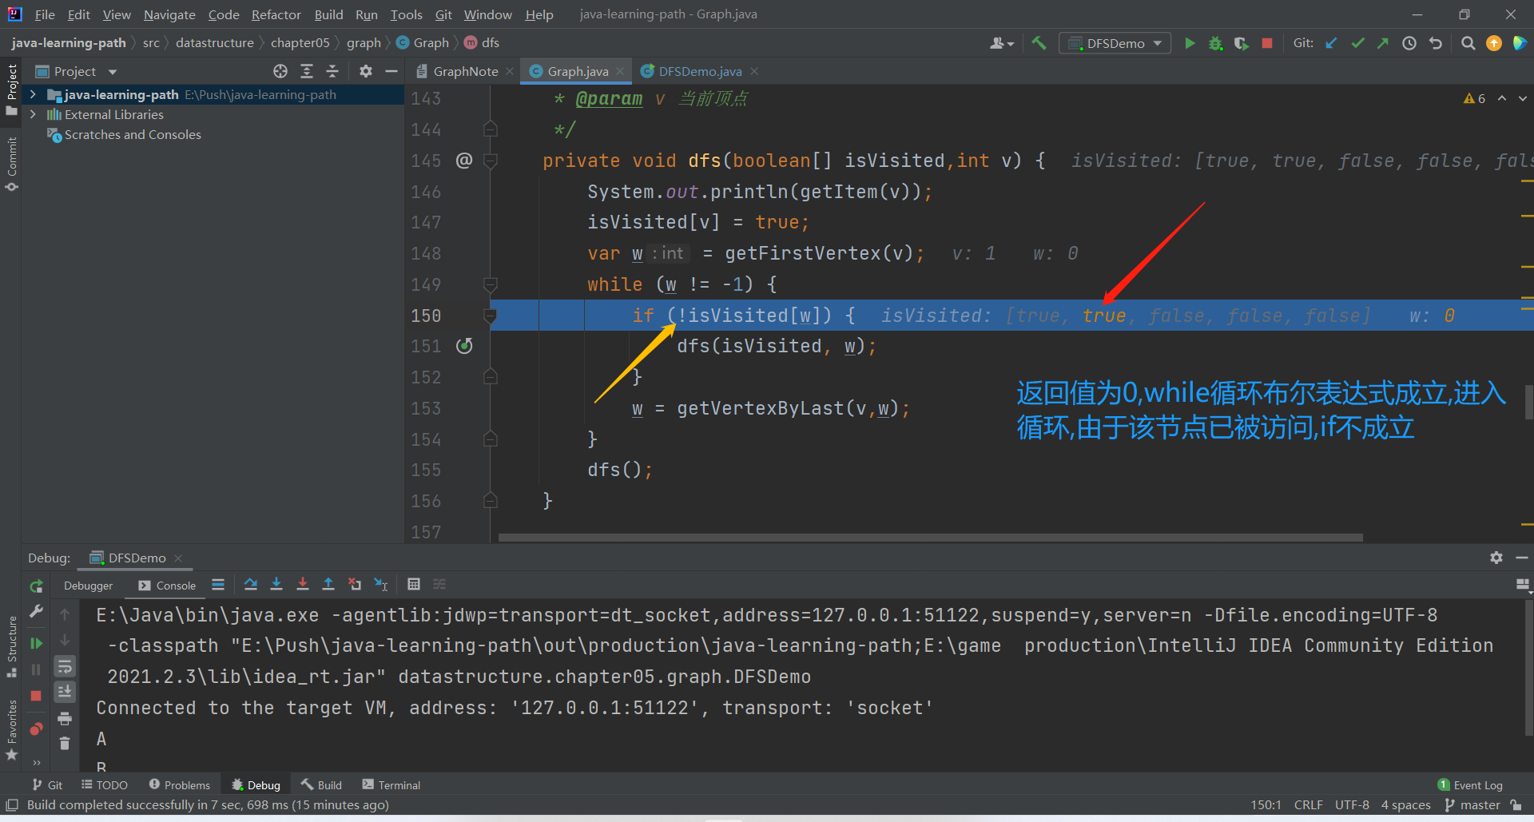1534x822 pixels.
Task: Commit changes with the green checkmark
Action: pos(1357,43)
